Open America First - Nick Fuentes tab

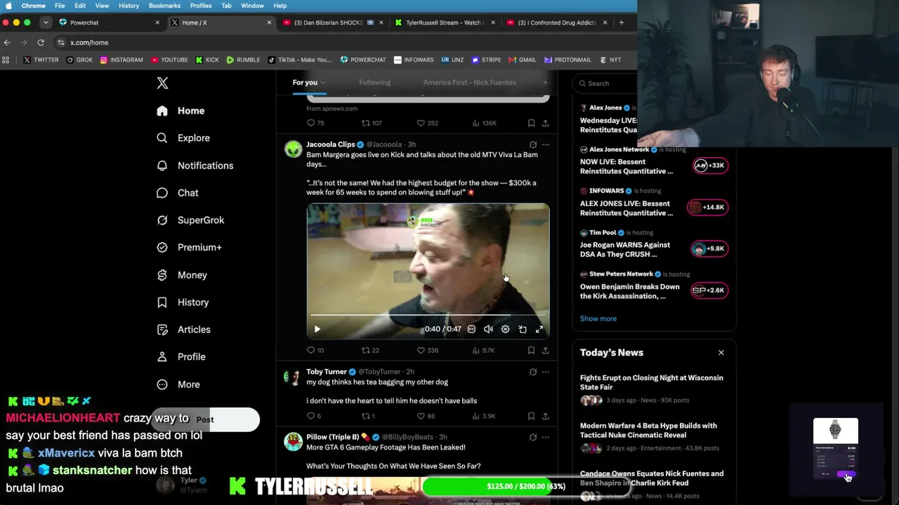[469, 83]
